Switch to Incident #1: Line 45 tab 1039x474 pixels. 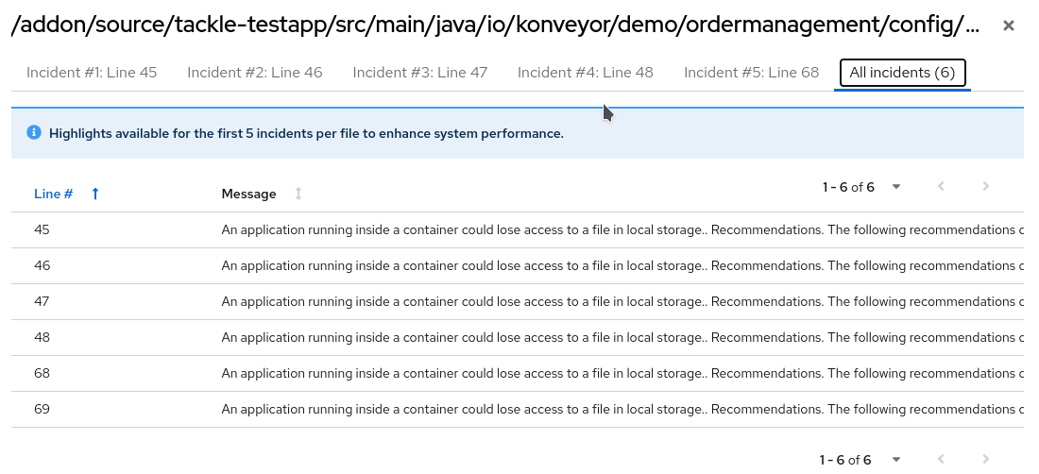pyautogui.click(x=92, y=73)
